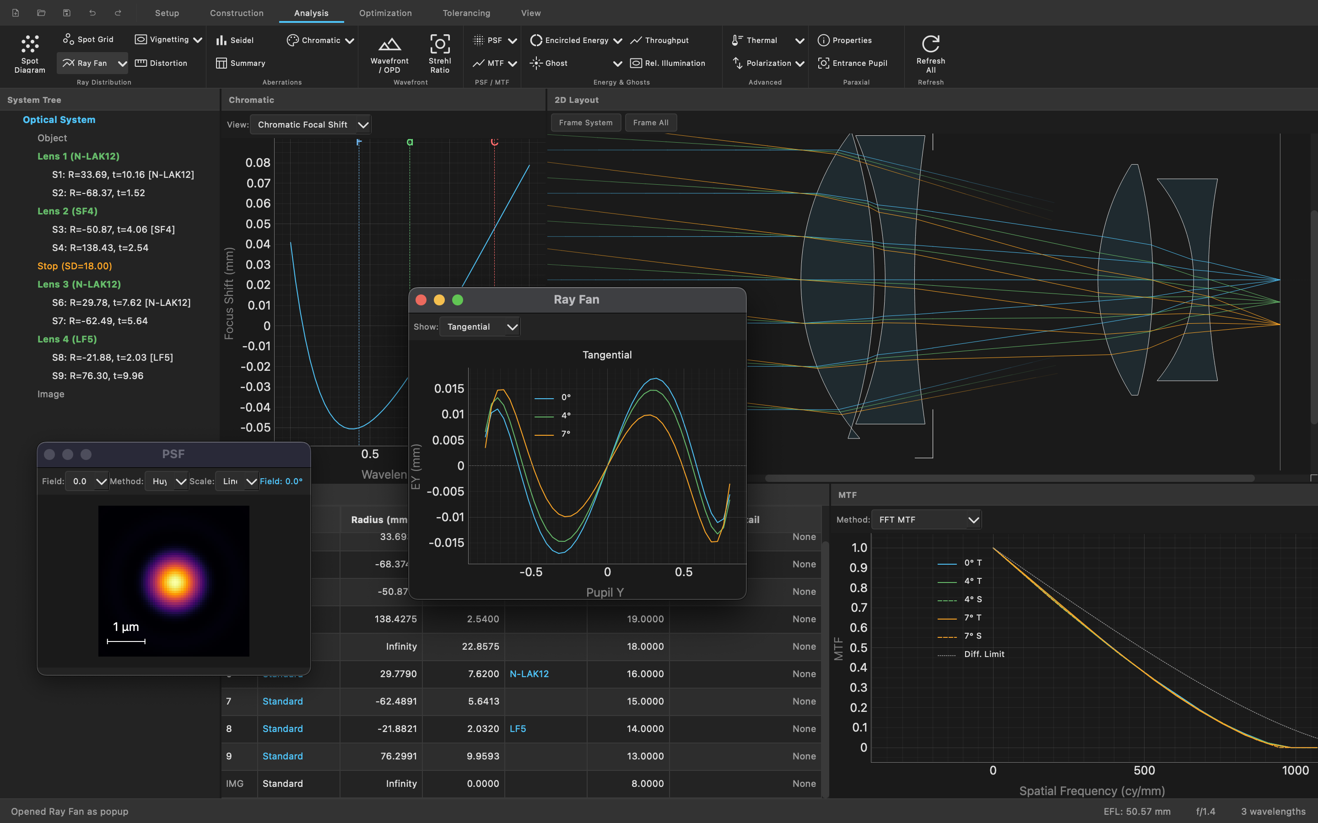Select the Lens 2 (SF4) tree item
The image size is (1318, 823).
67,211
